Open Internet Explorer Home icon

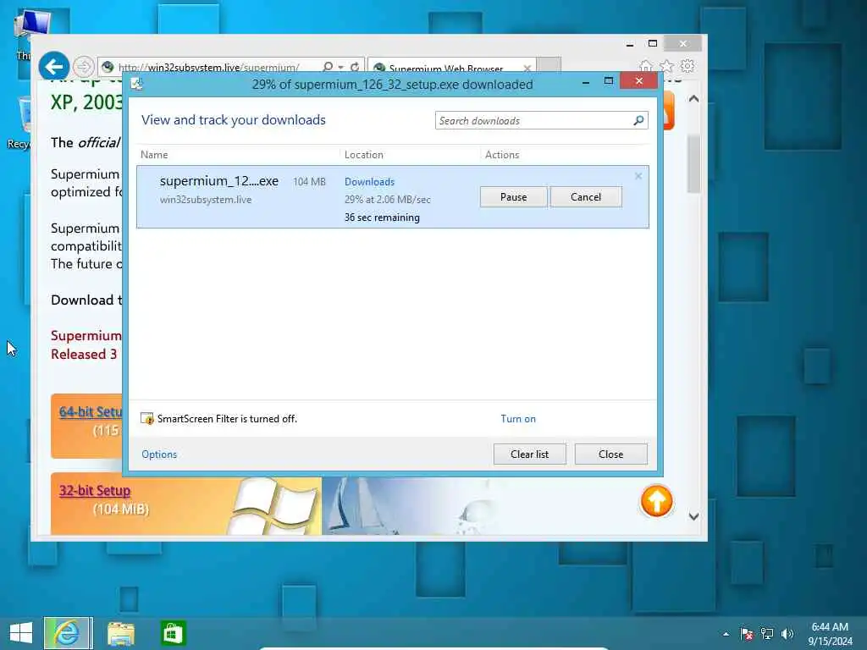coord(645,66)
